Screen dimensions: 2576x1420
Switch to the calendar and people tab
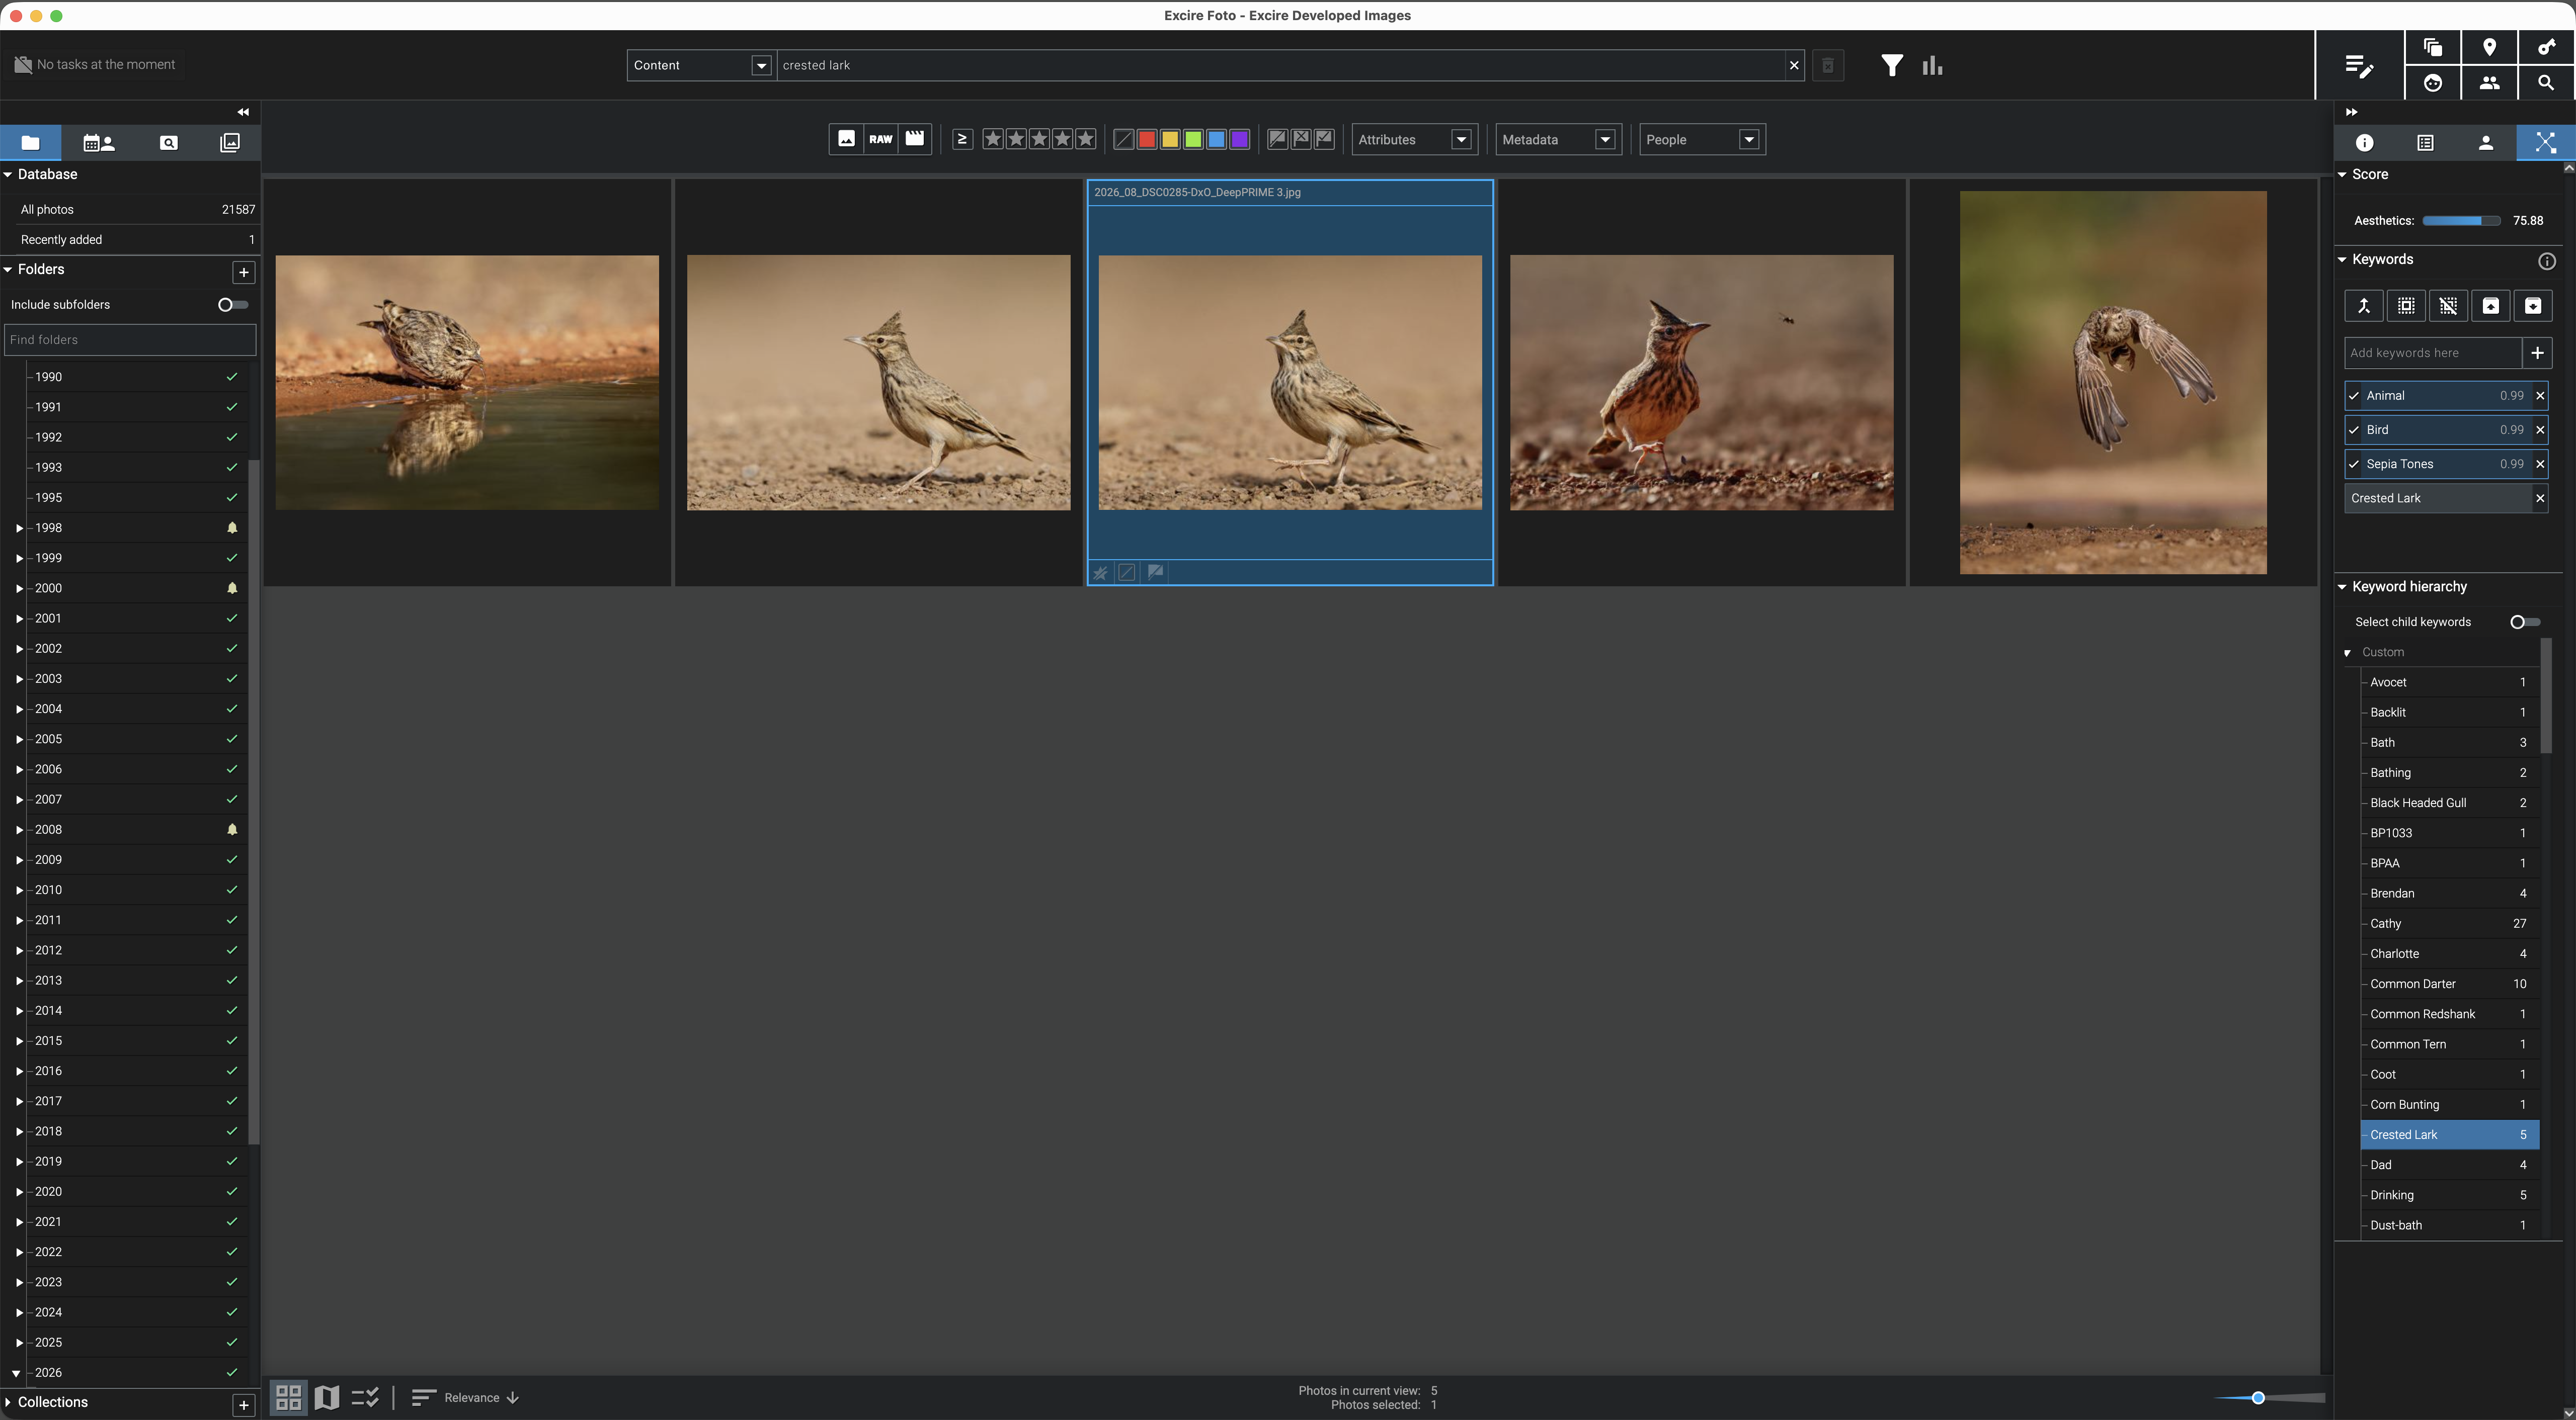(99, 143)
